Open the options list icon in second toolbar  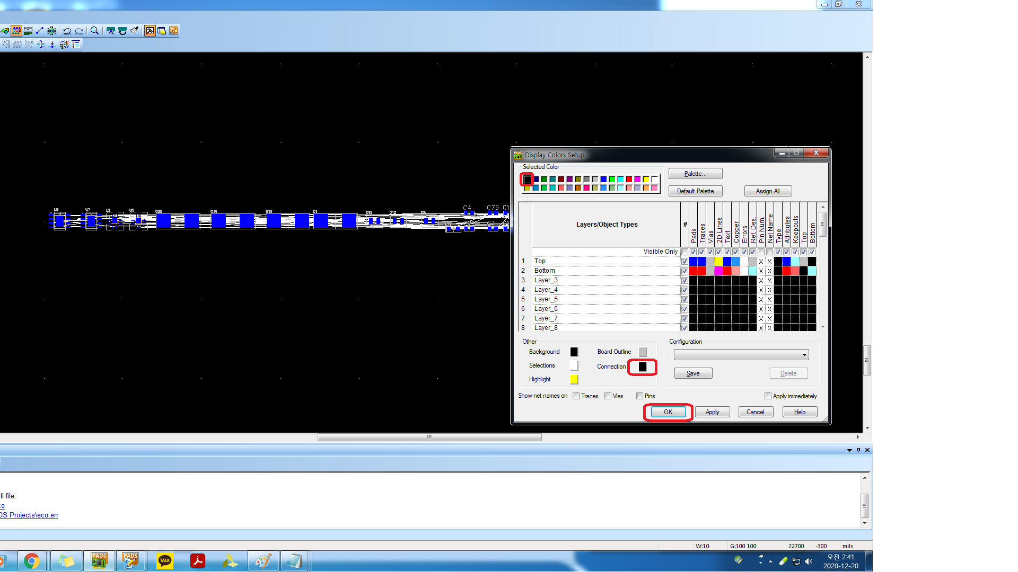pos(76,44)
